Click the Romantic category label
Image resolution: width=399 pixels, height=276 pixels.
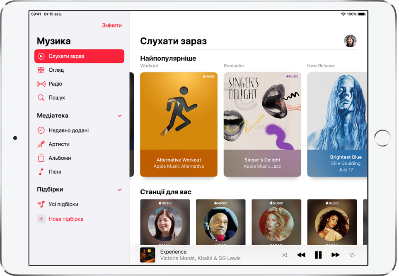coord(234,66)
